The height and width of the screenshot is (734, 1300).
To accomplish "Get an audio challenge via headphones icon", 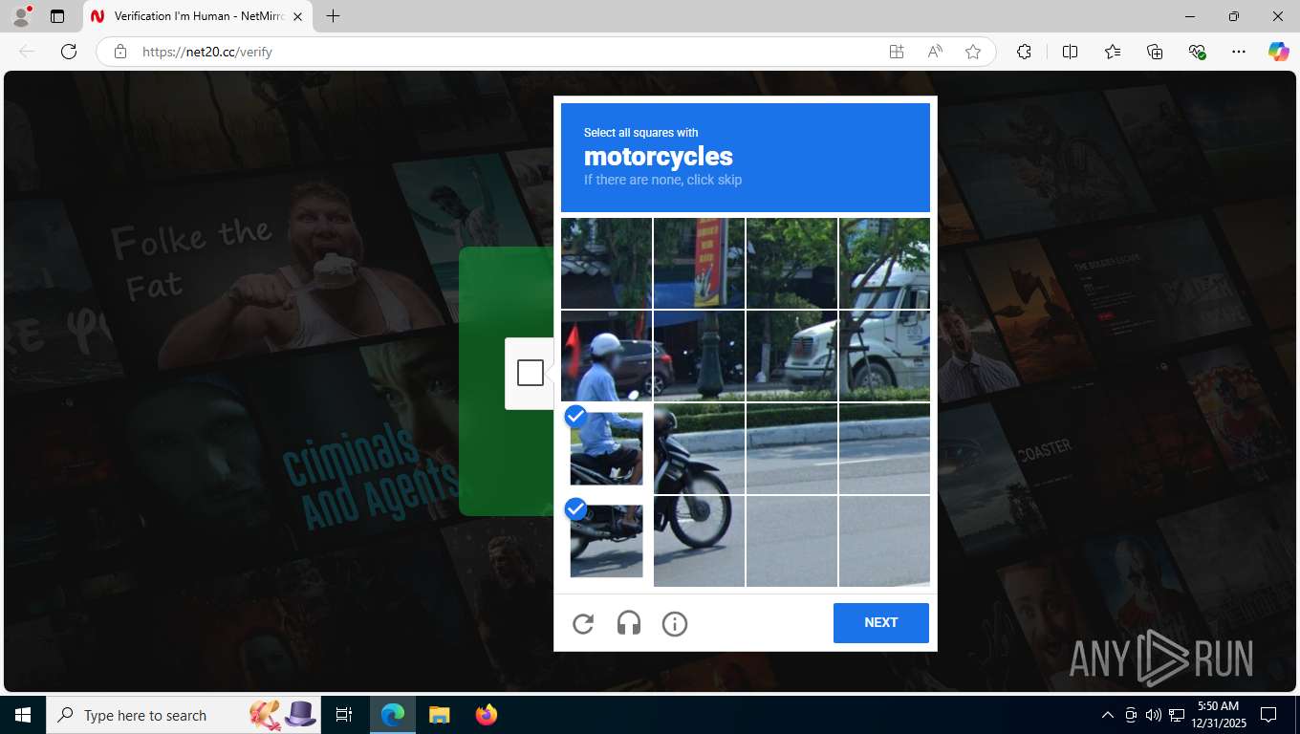I will [x=629, y=624].
